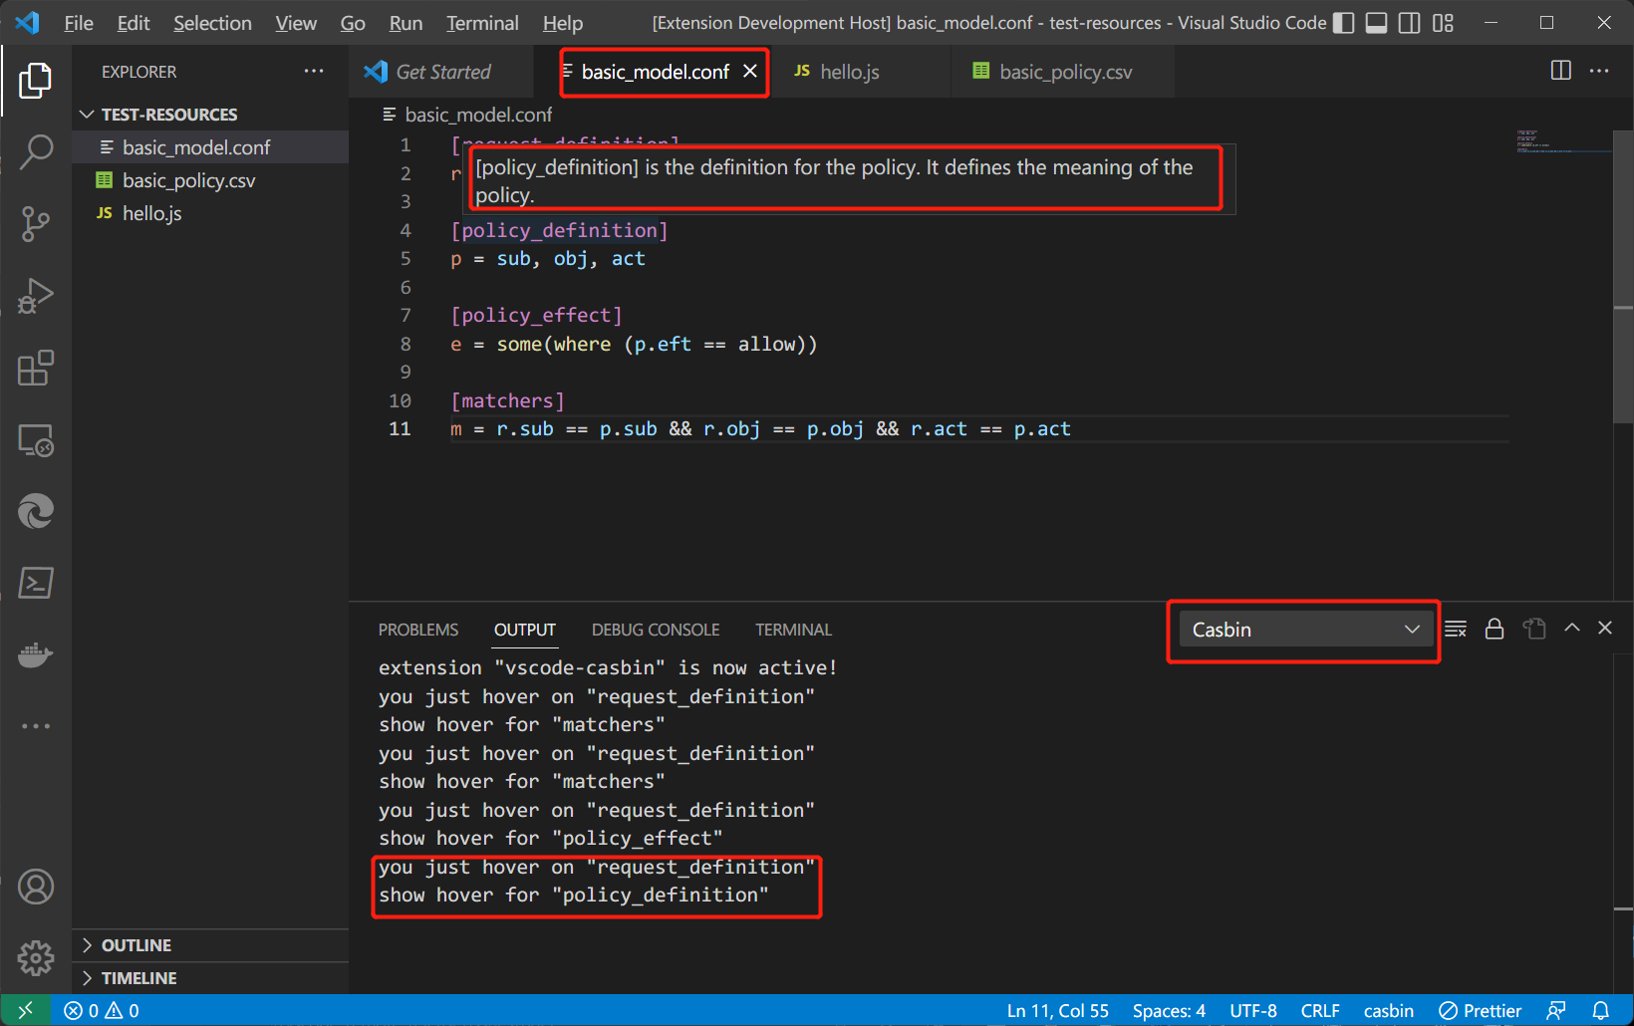1634x1026 pixels.
Task: Switch to the PROBLEMS panel tab
Action: (418, 630)
